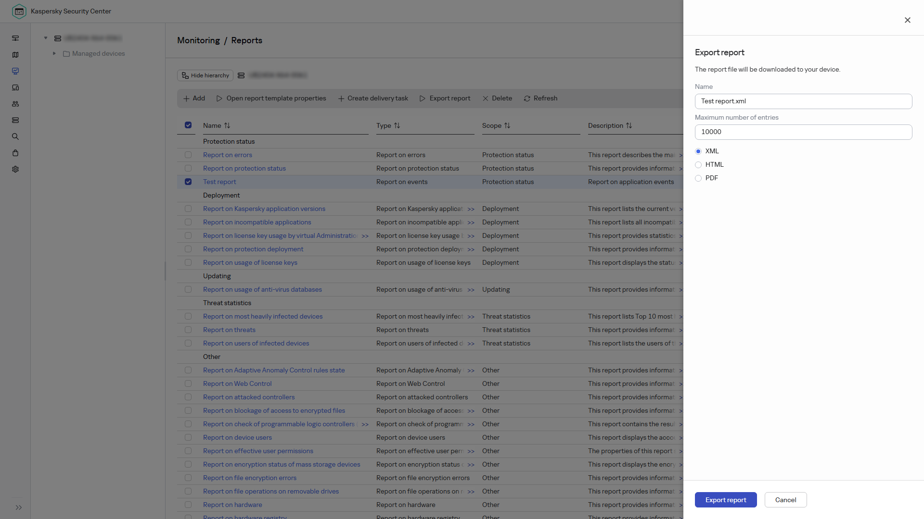Click the Administration Server icon in tree
Viewport: 924px width, 519px height.
pos(58,38)
